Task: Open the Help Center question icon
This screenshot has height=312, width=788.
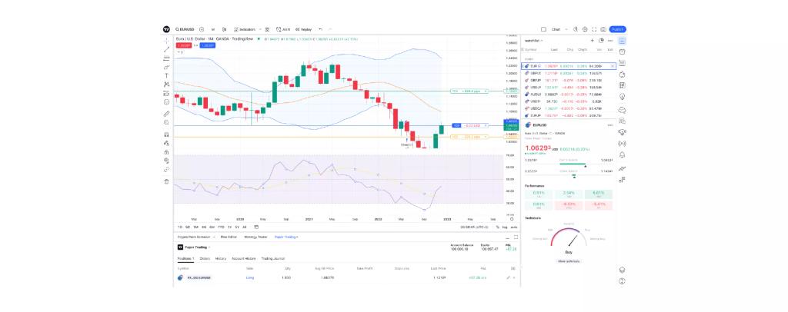Action: 622,281
